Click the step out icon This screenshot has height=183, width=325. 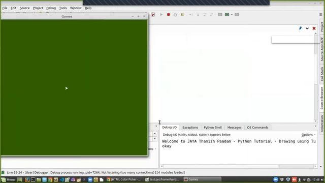(x=211, y=15)
